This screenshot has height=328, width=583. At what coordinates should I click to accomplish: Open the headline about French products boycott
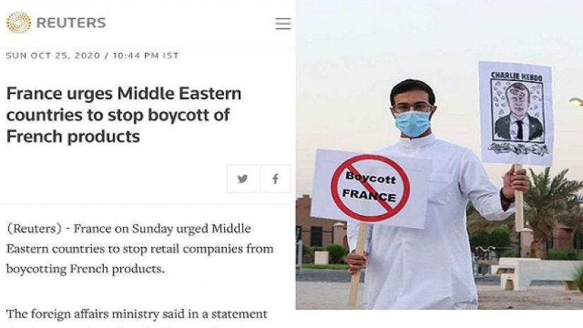tap(124, 115)
